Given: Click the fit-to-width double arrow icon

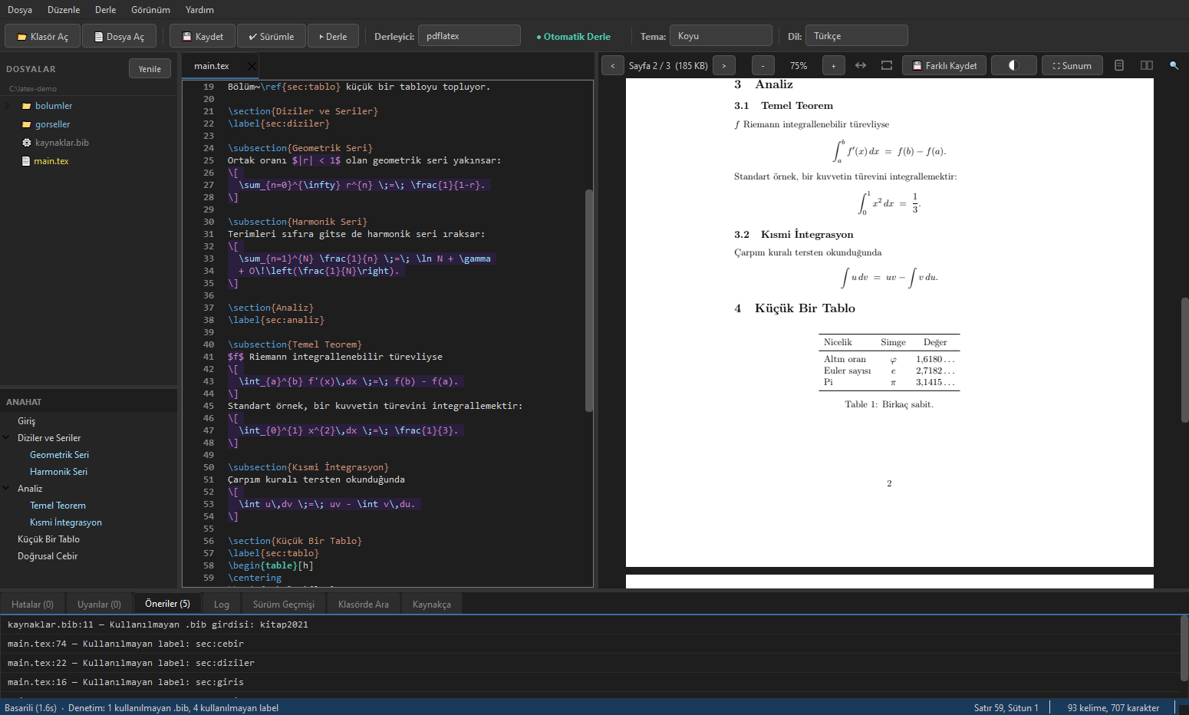Looking at the screenshot, I should pos(861,66).
